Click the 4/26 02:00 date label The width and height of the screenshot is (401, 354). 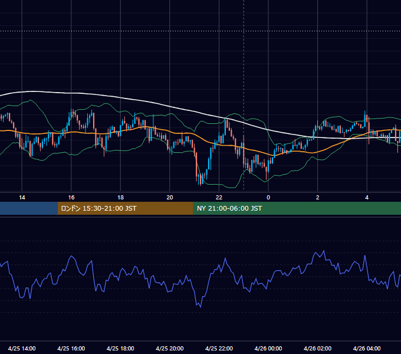317,348
